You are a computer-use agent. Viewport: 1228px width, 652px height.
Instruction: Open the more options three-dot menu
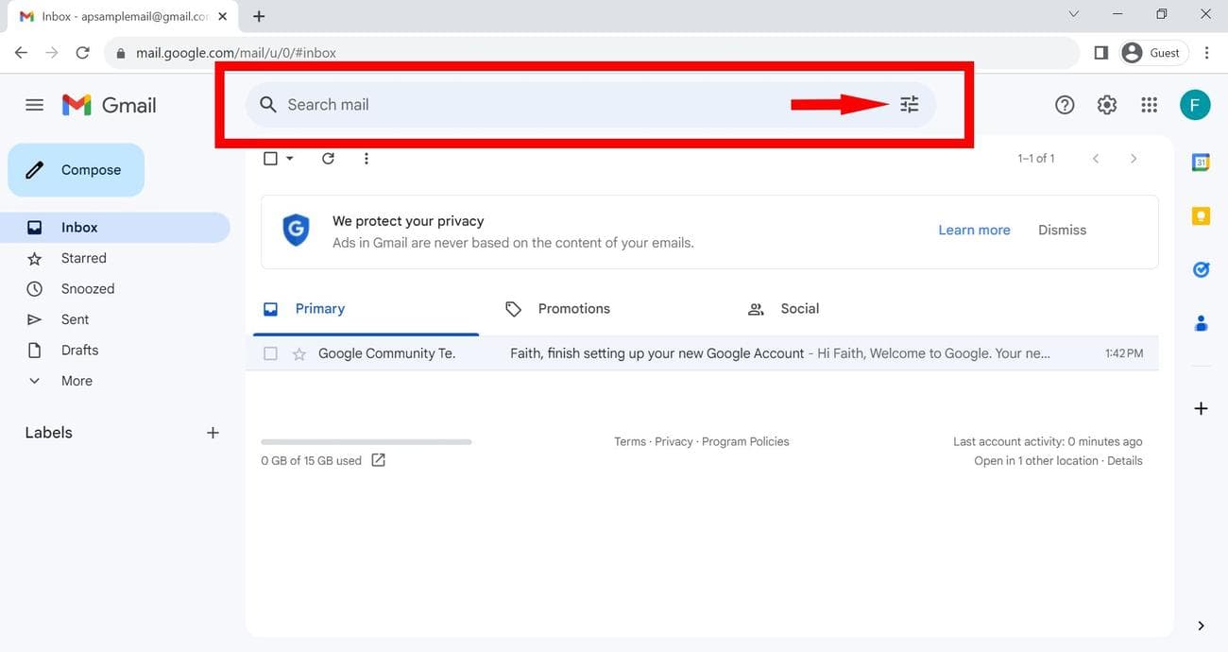(367, 158)
